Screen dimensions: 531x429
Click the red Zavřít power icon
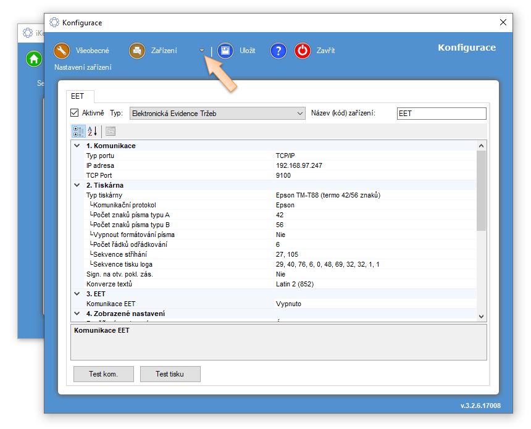click(x=302, y=51)
